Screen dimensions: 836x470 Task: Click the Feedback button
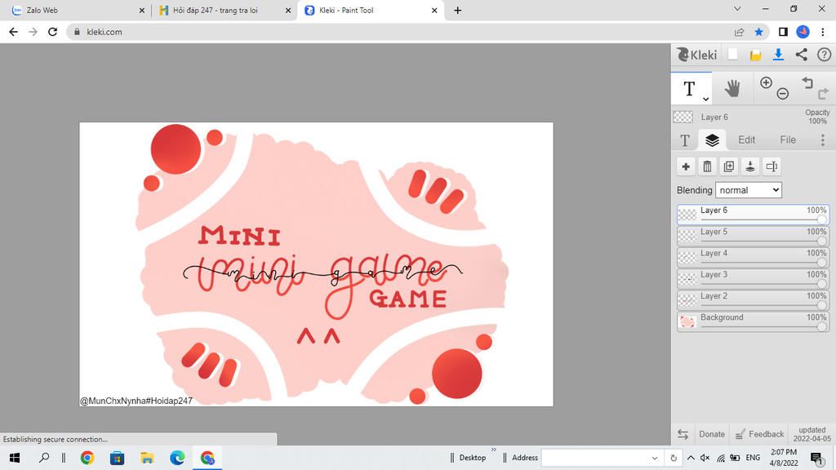click(x=759, y=434)
